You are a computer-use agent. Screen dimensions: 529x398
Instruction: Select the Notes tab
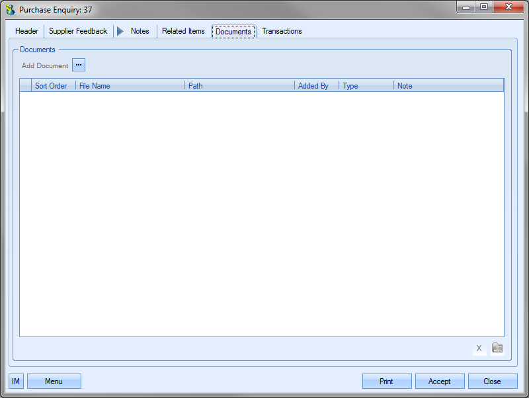140,31
